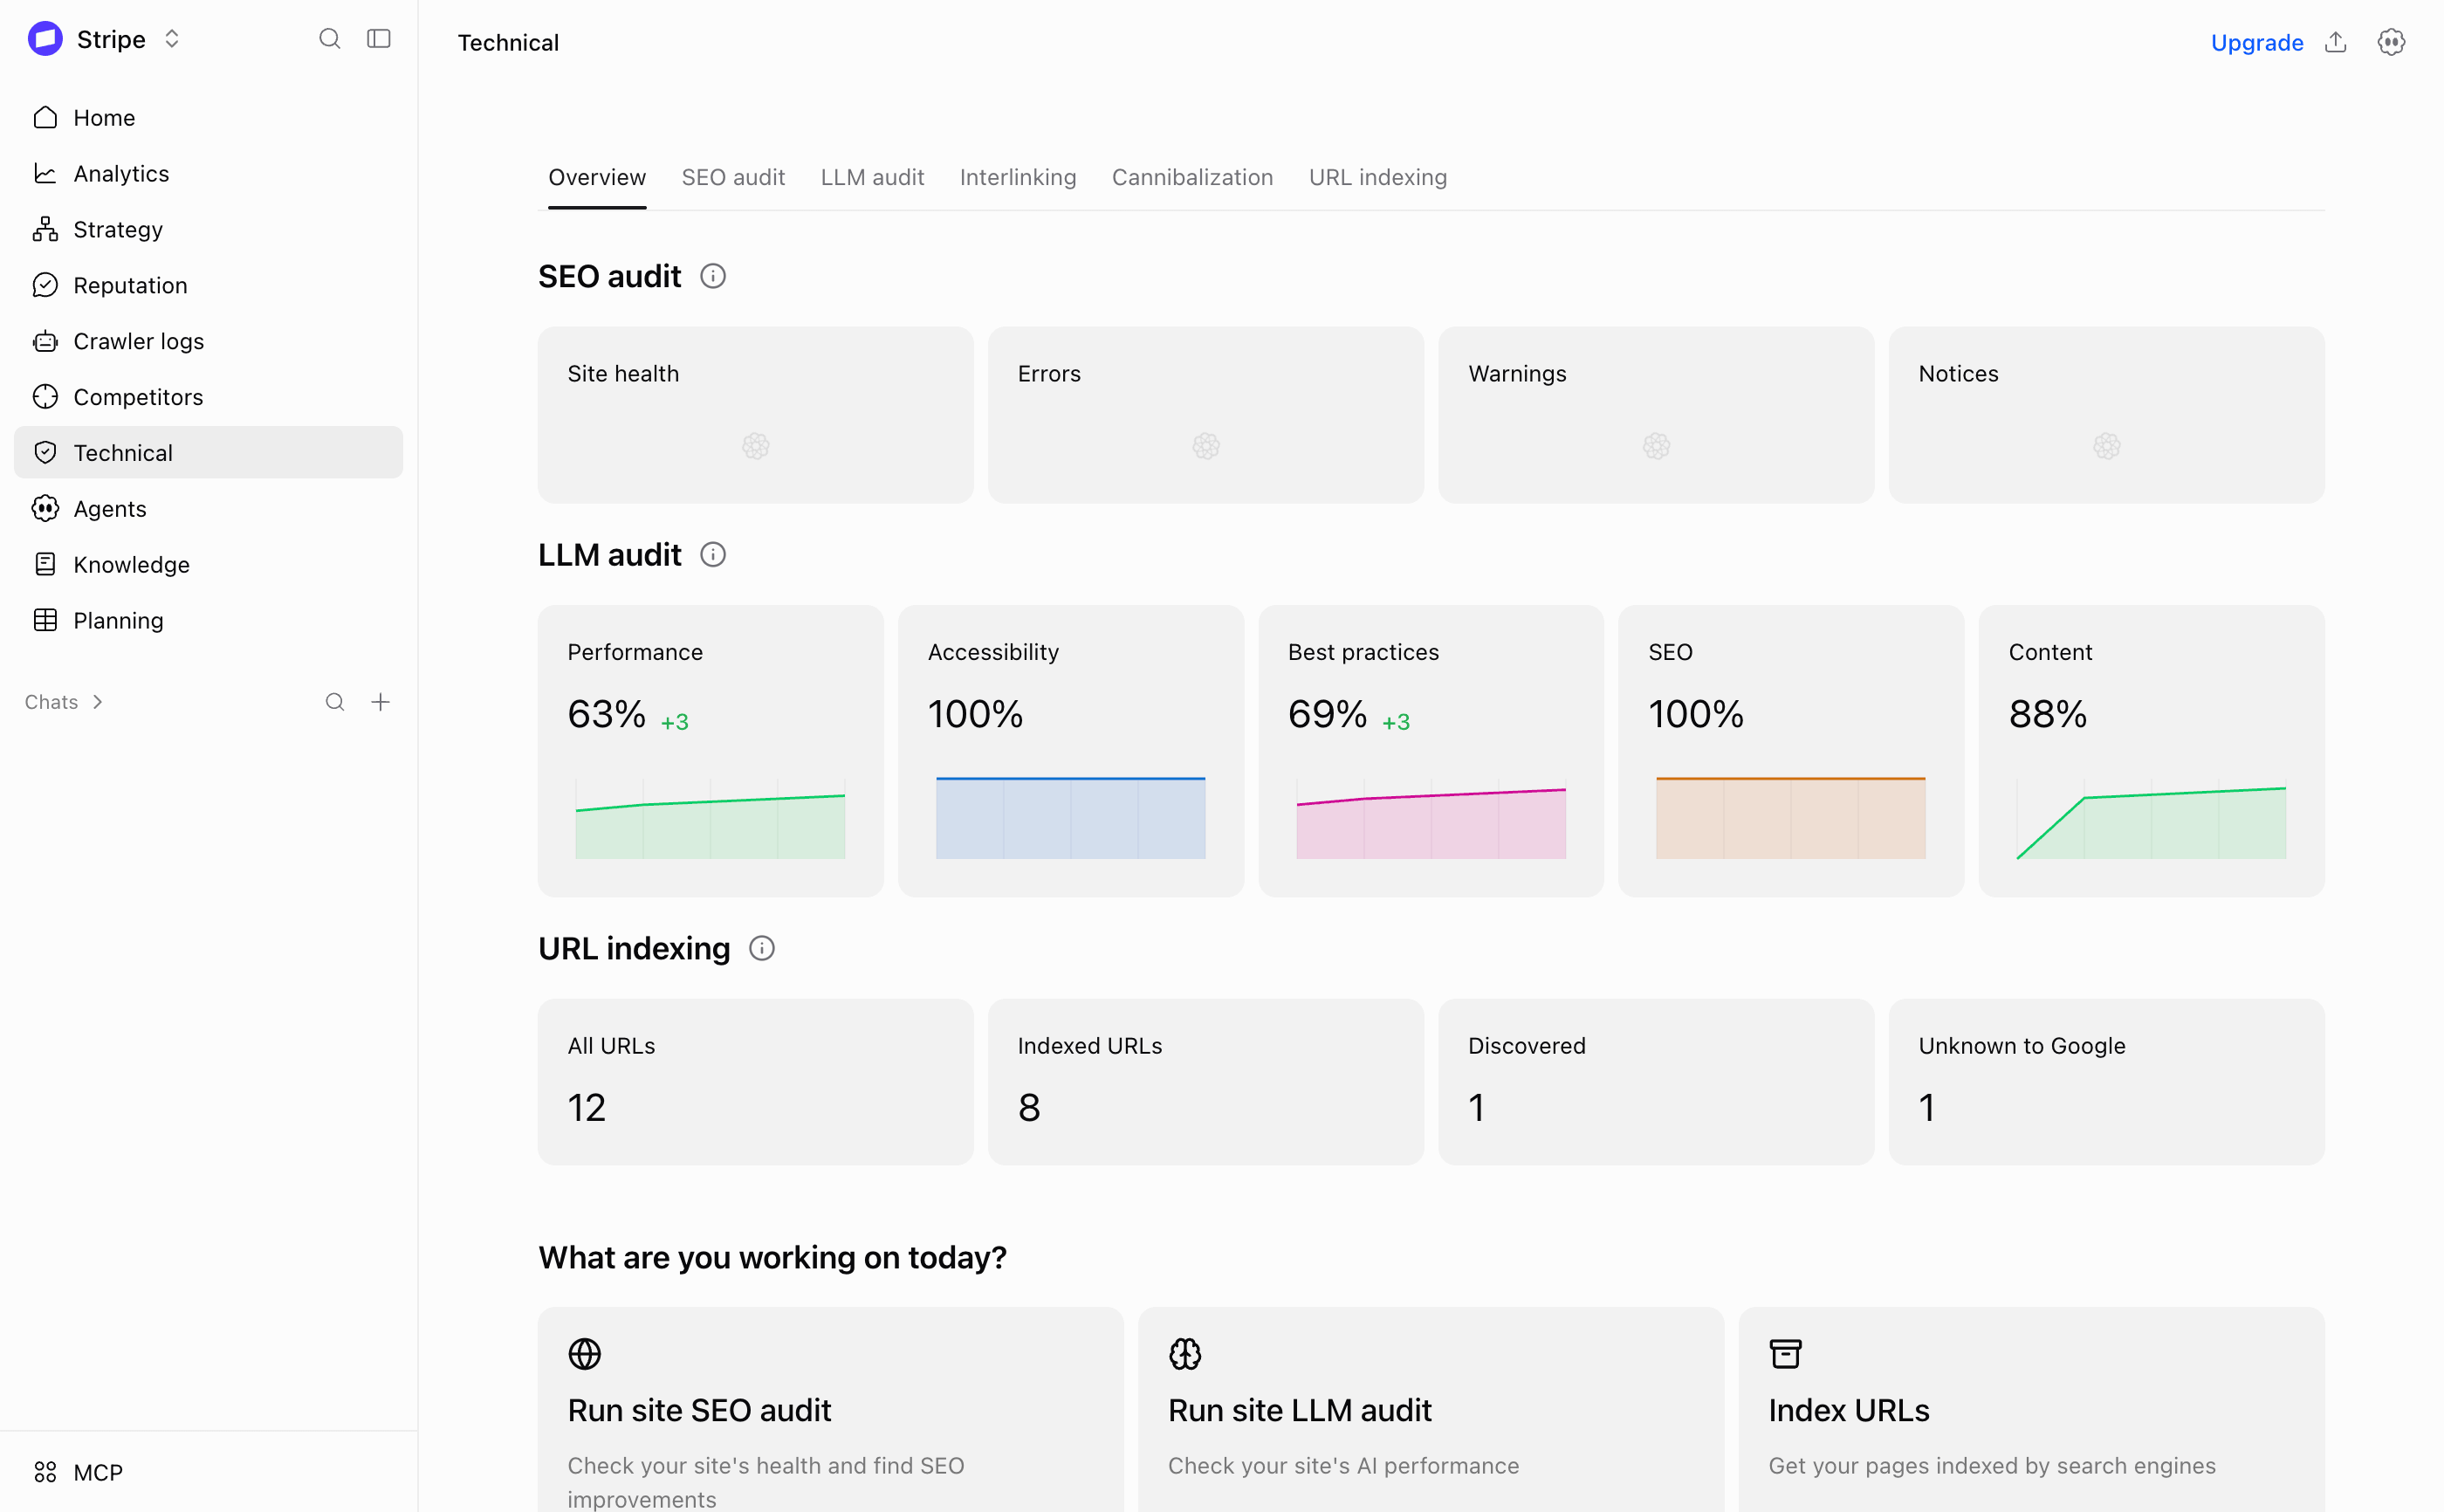This screenshot has height=1512, width=2444.
Task: Open the Analytics section
Action: (x=208, y=173)
